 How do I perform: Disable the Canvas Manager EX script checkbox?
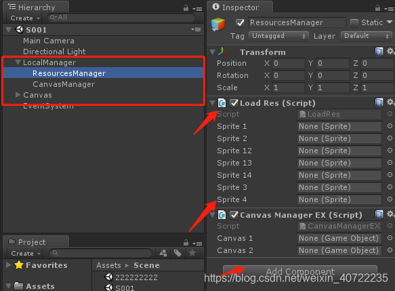pyautogui.click(x=234, y=215)
